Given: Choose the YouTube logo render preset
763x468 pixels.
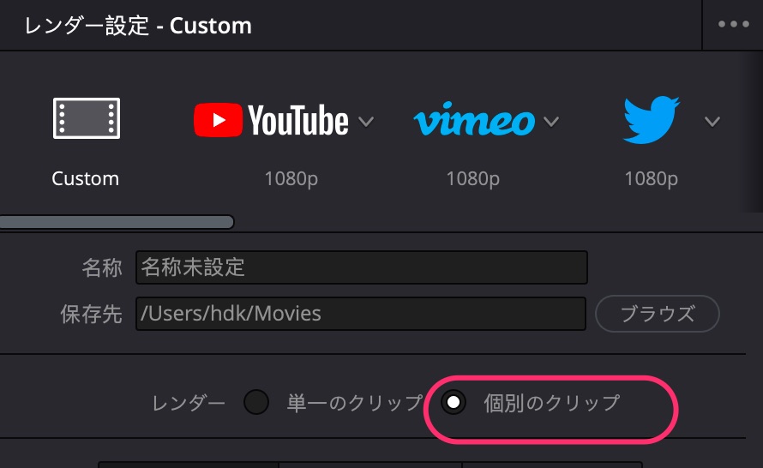Looking at the screenshot, I should tap(271, 120).
